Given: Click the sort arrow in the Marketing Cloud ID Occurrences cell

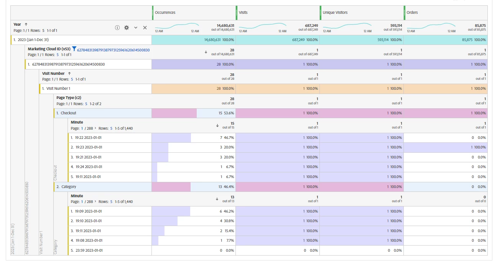Looking at the screenshot, I should (x=206, y=52).
